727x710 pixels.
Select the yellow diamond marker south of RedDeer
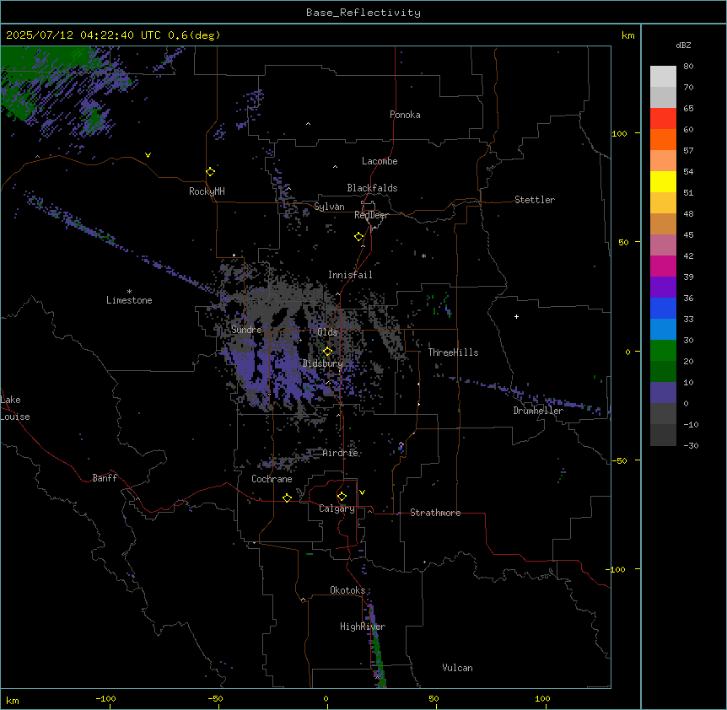pos(358,237)
